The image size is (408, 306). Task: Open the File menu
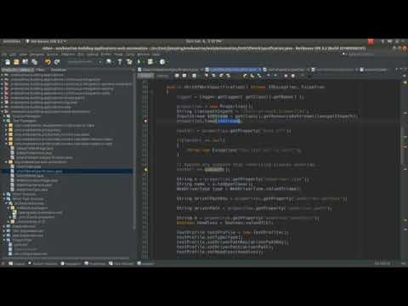(4, 54)
